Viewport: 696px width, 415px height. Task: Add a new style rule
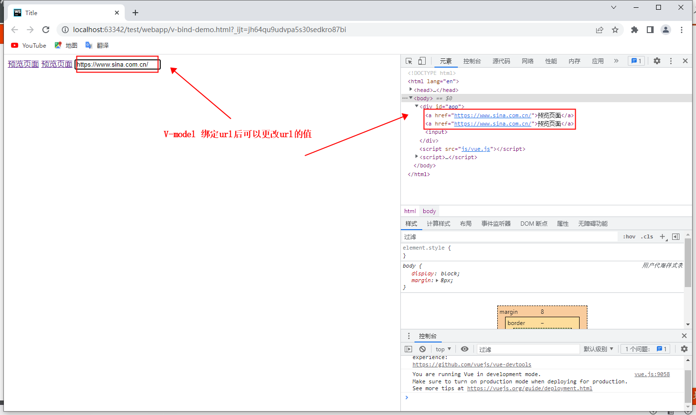click(x=662, y=236)
